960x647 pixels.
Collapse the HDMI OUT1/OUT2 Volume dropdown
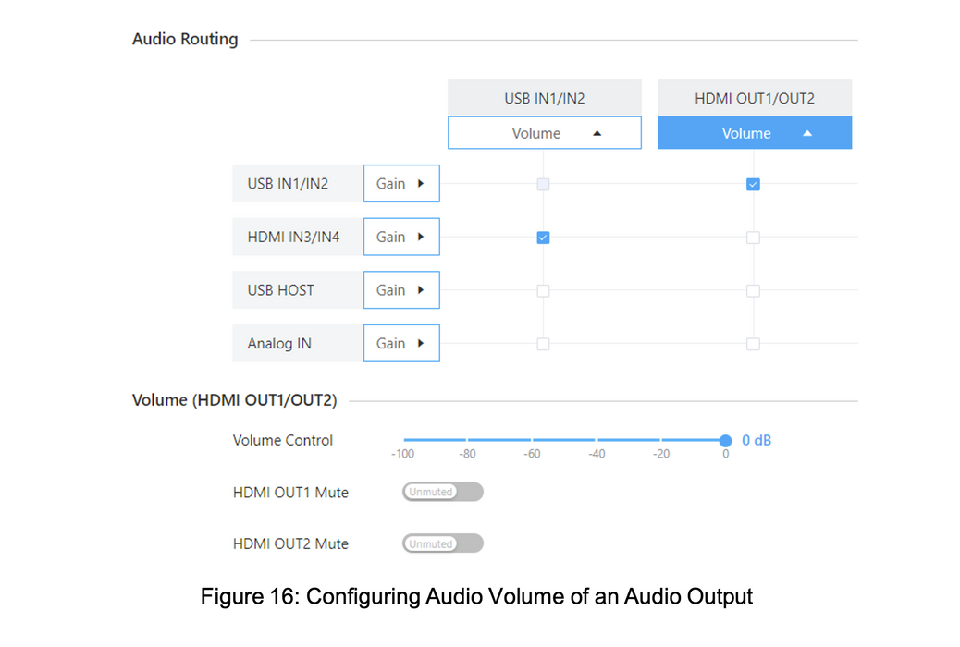(x=754, y=133)
